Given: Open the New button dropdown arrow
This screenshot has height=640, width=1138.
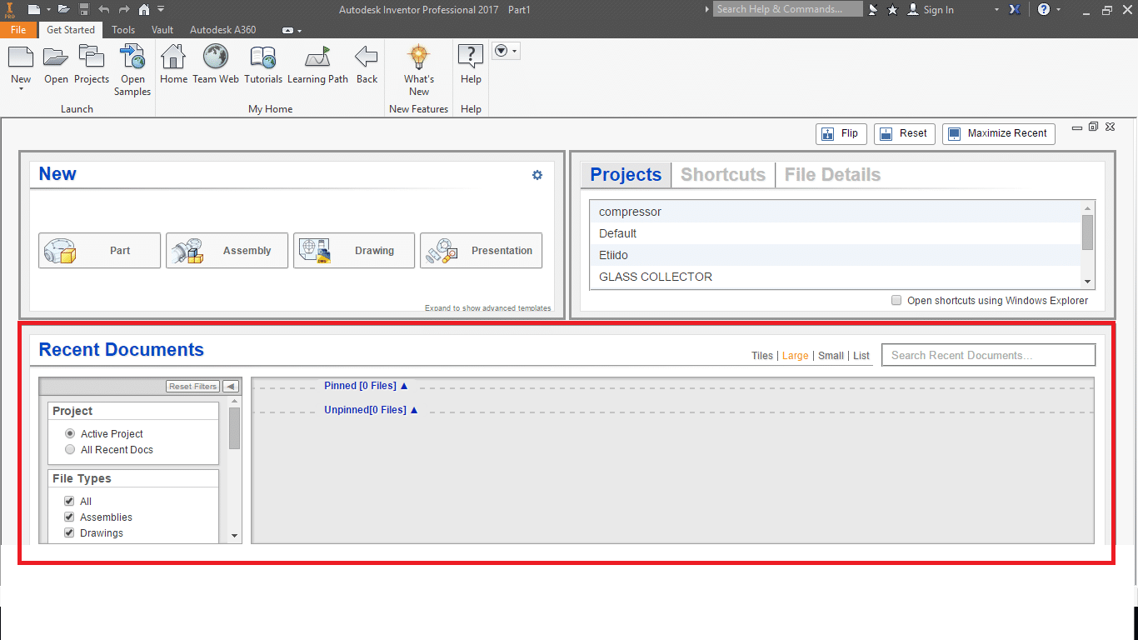Looking at the screenshot, I should pyautogui.click(x=21, y=89).
